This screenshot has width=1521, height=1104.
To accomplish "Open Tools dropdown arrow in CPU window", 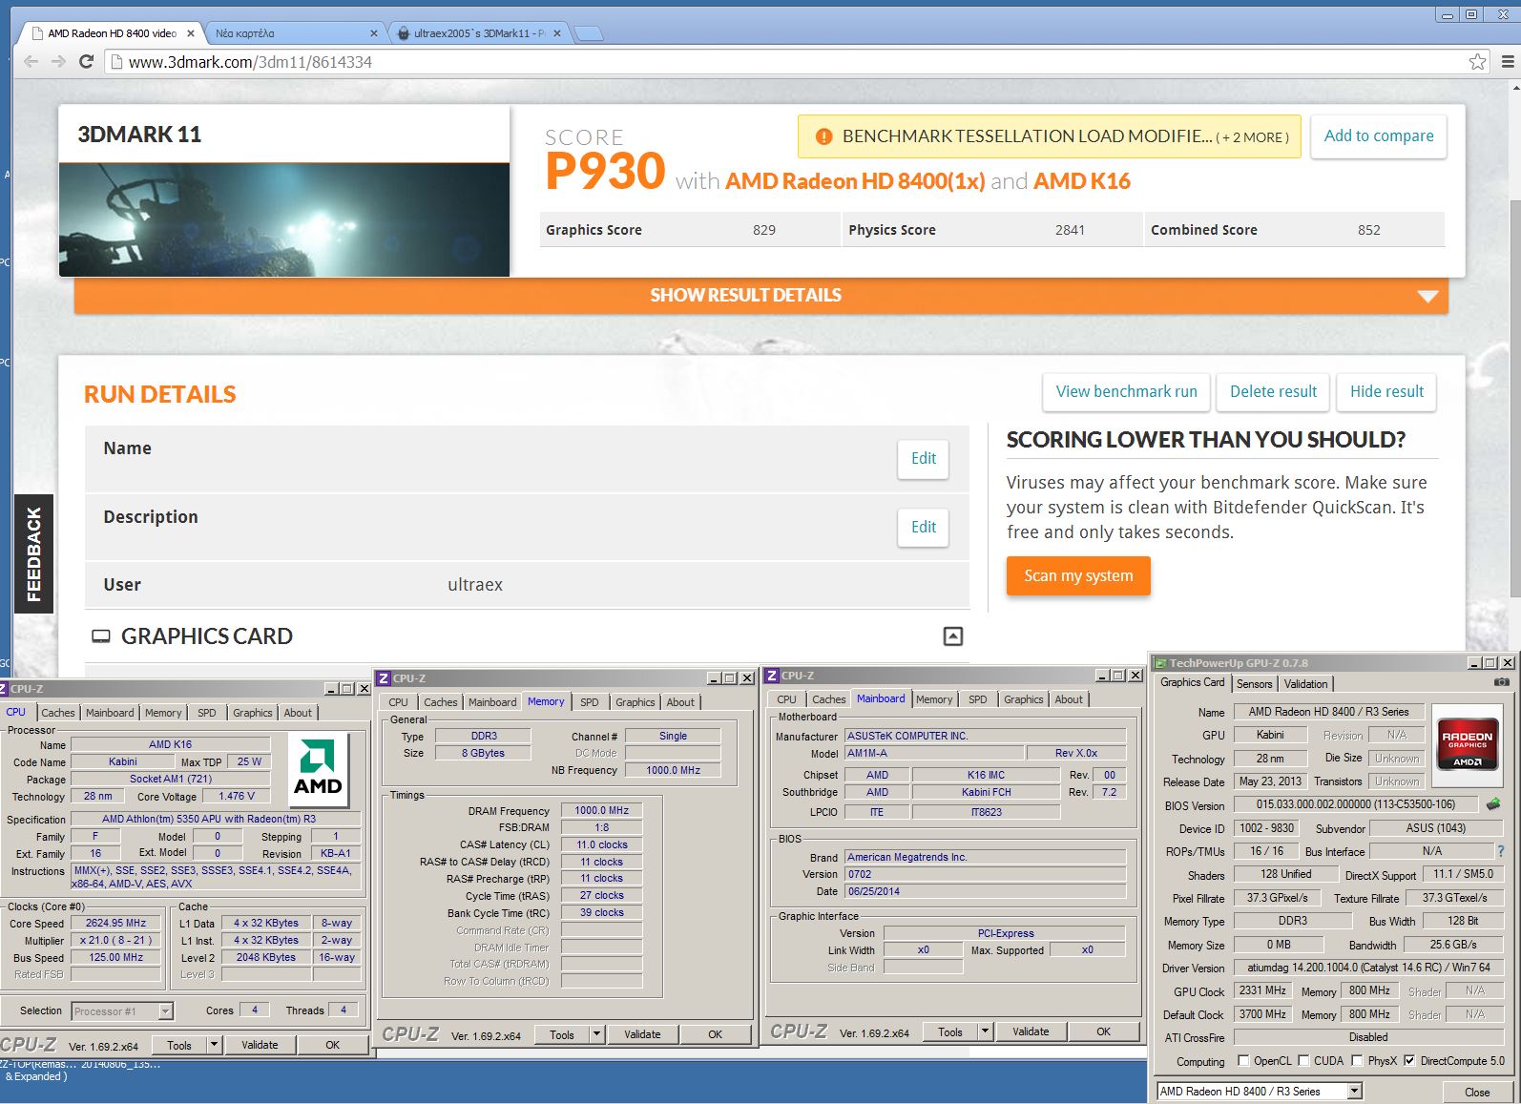I will 214,1045.
